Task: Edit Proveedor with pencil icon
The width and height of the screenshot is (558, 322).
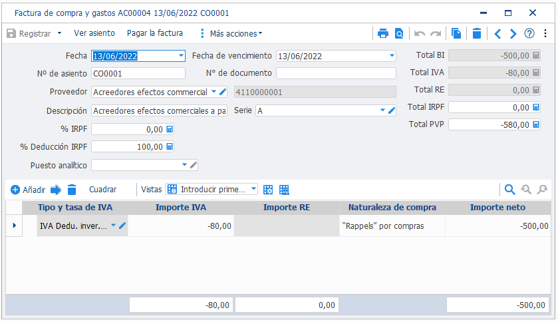Action: click(223, 92)
